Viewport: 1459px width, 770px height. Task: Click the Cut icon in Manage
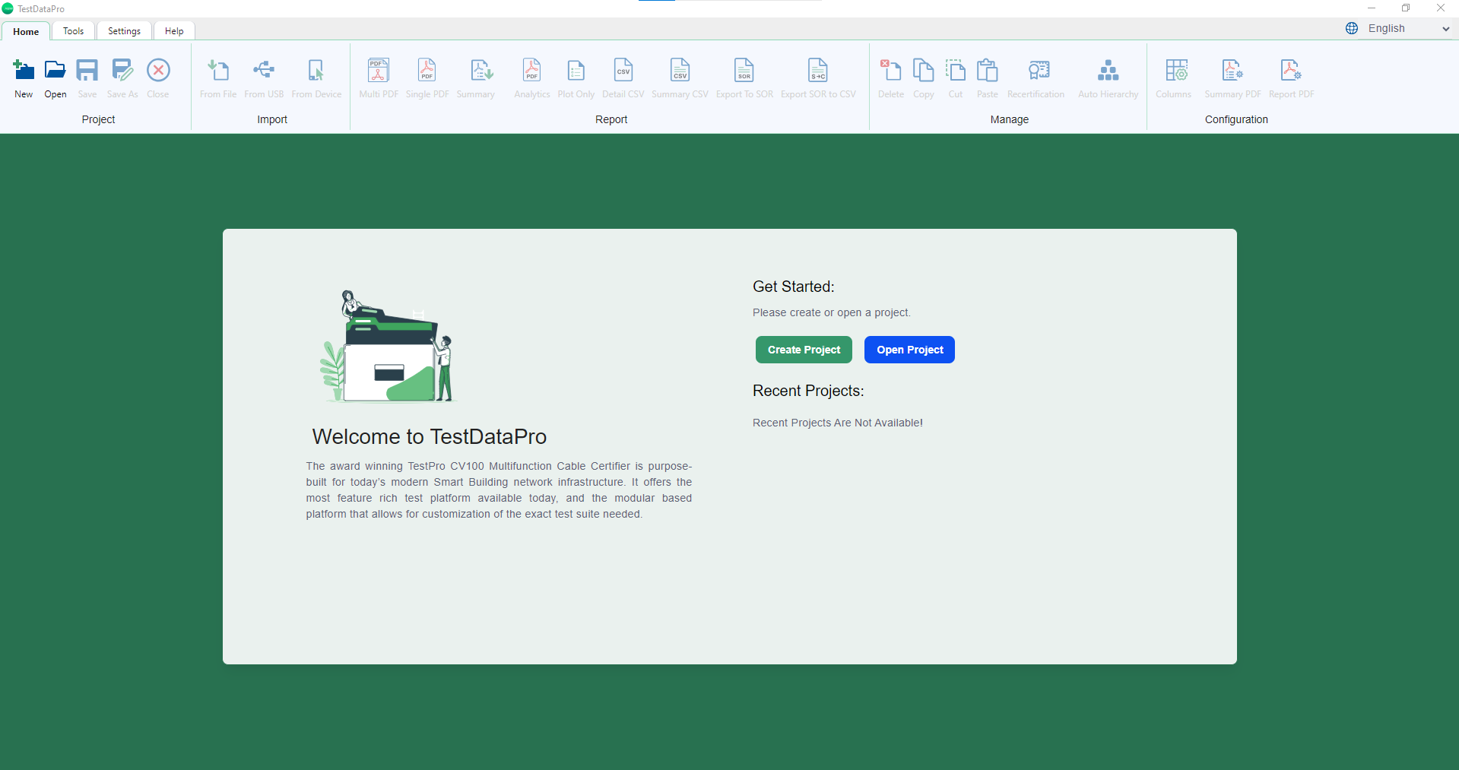956,71
